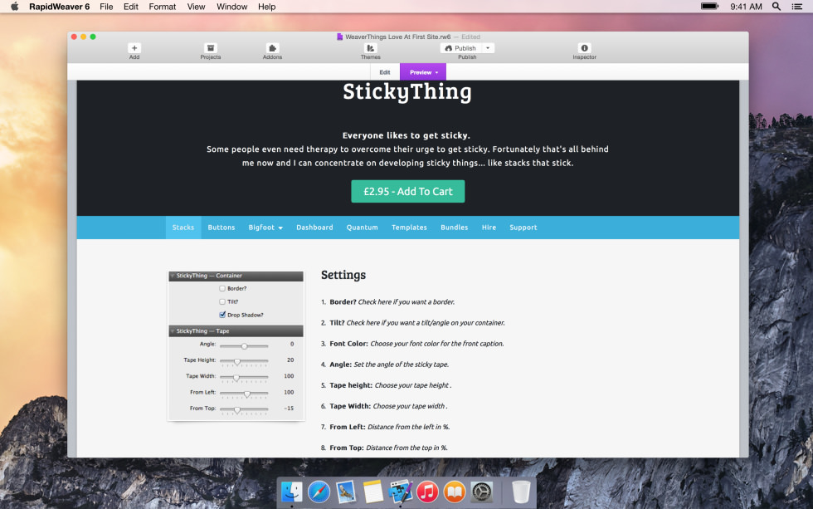Click the From Top slider
Image resolution: width=813 pixels, height=509 pixels.
coord(244,409)
